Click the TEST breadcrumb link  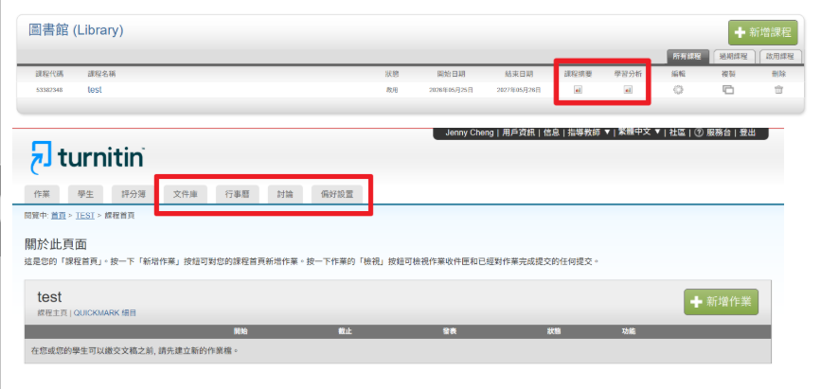[x=85, y=215]
